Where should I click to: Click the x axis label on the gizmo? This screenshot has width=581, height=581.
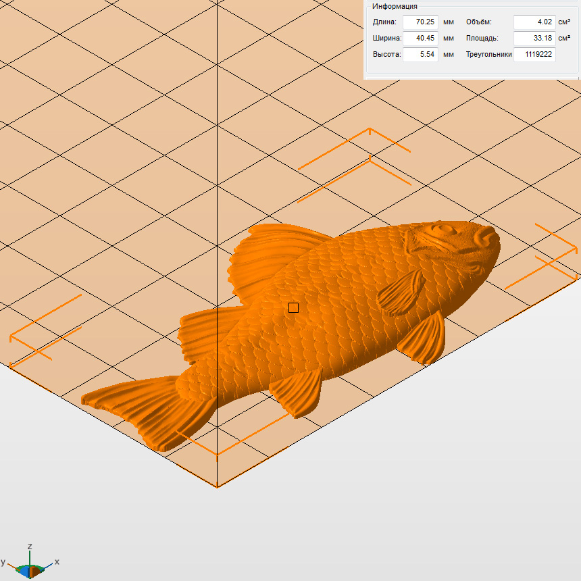[57, 561]
